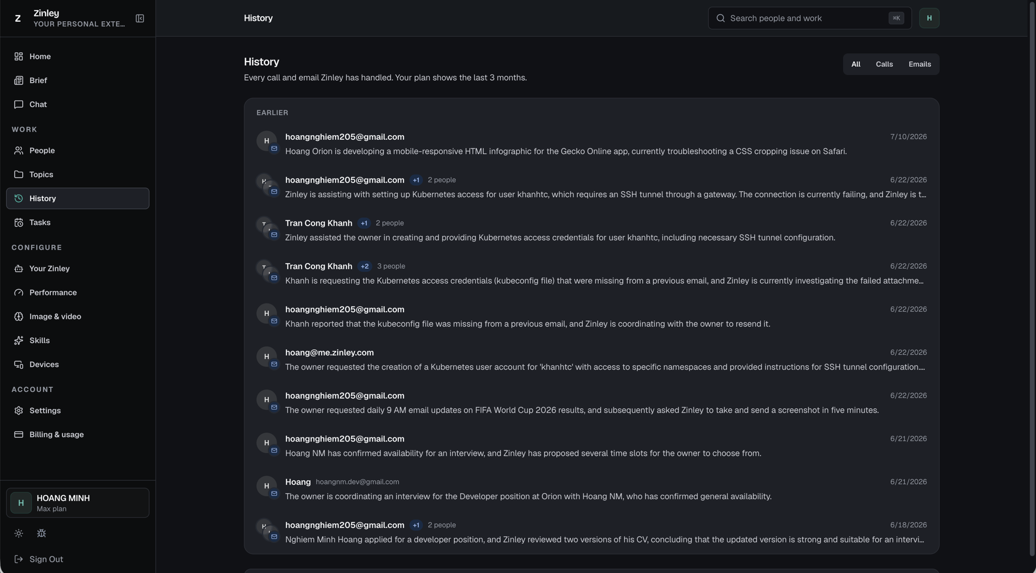
Task: Click the ⌘K shortcut badge
Action: 896,18
